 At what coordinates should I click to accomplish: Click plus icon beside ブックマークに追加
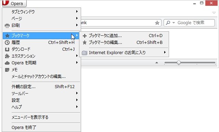[x=85, y=36]
